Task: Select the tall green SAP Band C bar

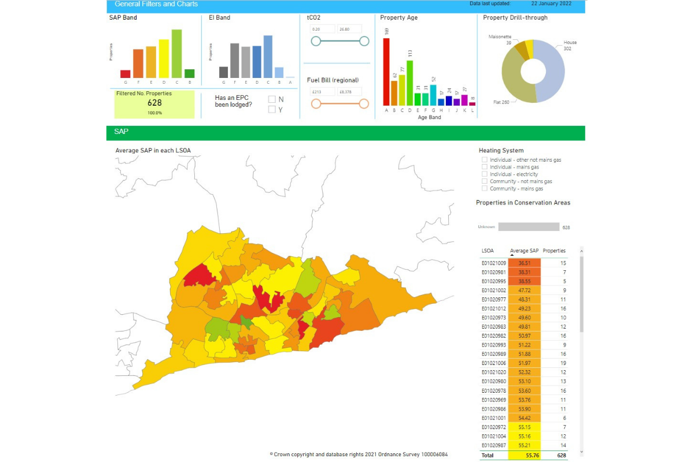Action: (176, 54)
